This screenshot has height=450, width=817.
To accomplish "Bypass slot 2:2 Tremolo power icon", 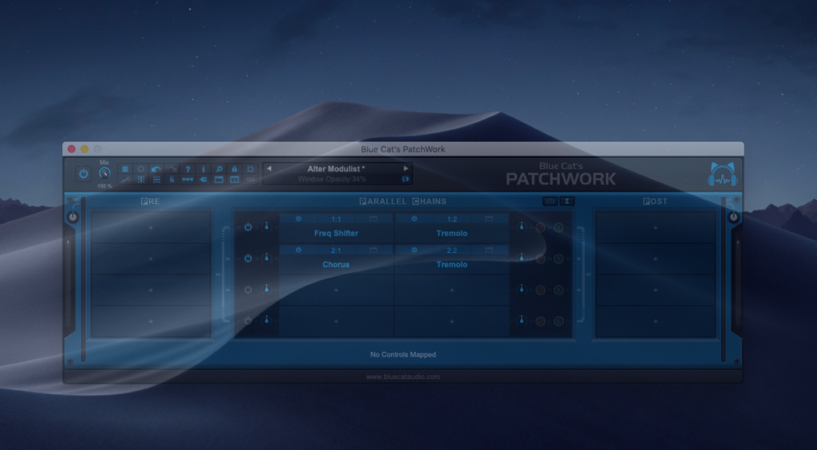I will pyautogui.click(x=414, y=250).
